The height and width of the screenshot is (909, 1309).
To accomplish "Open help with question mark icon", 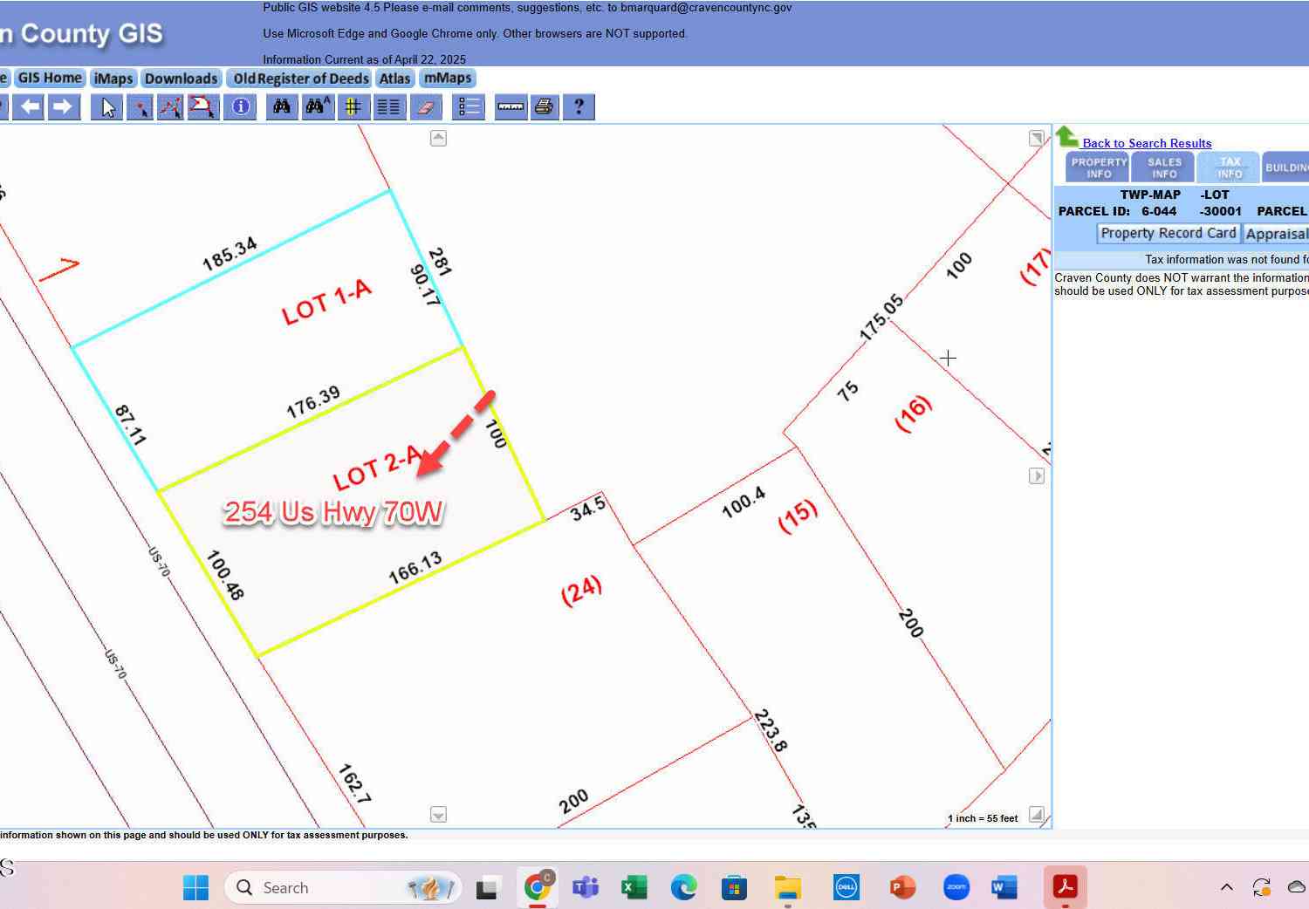I will click(x=579, y=107).
